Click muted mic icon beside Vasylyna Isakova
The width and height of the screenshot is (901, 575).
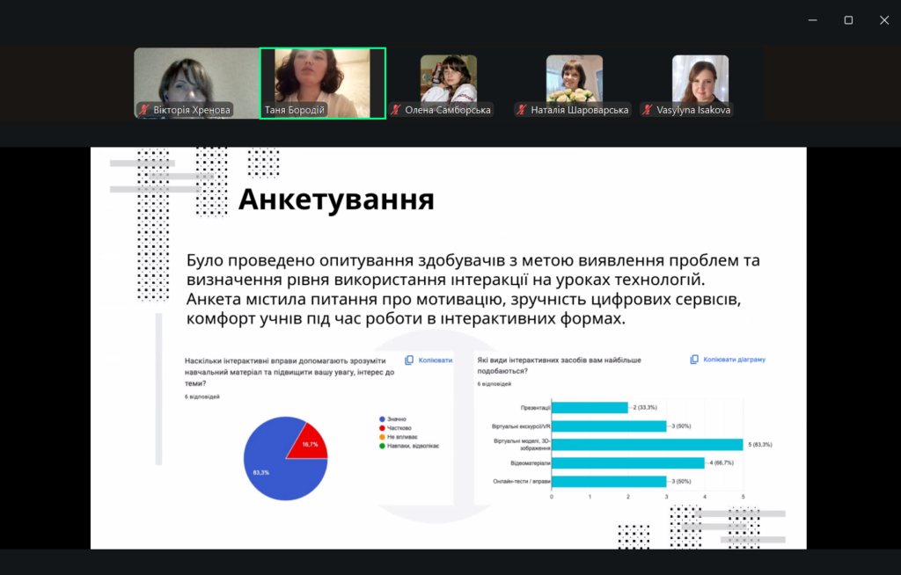(648, 111)
